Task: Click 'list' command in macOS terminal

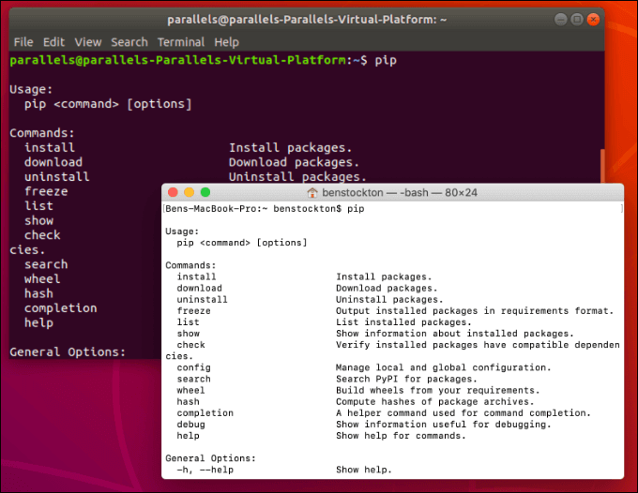Action: [188, 322]
